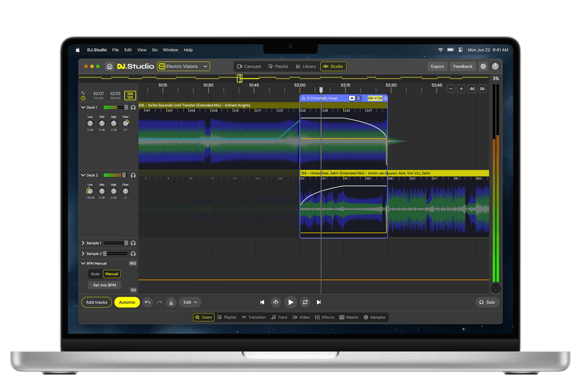Click the waveform pulse icon above the clock

83,93
